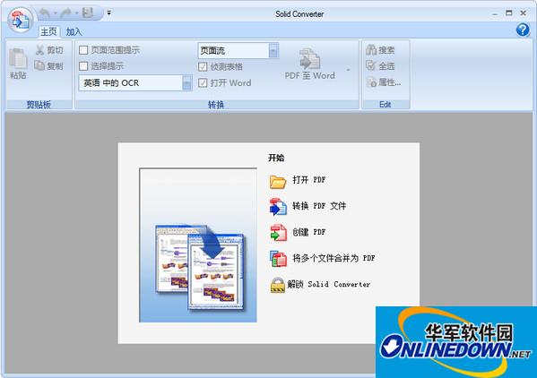Expand the PDF 至 Word dropdown arrow
The height and width of the screenshot is (378, 537).
point(348,70)
